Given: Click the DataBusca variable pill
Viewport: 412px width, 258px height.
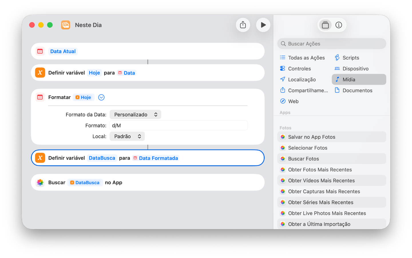Looking at the screenshot, I should [x=102, y=158].
